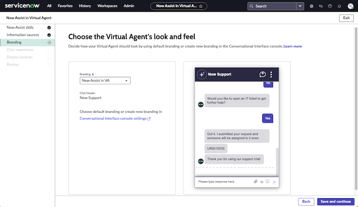Screen dimensions: 358x207
Task: Open the History menu
Action: click(85, 6)
